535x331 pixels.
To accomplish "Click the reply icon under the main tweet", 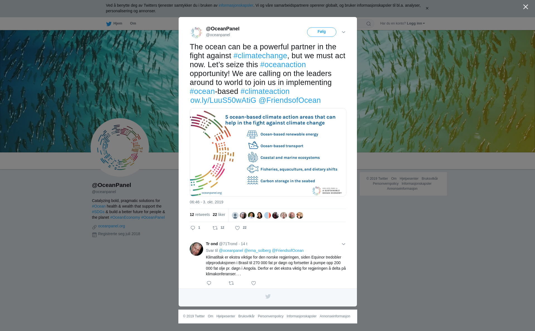I will (193, 228).
